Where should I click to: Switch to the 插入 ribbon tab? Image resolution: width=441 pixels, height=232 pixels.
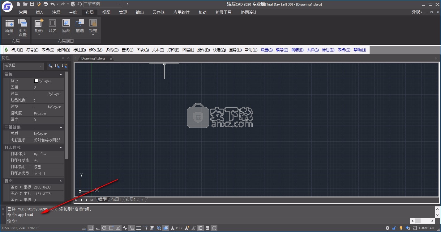click(40, 12)
